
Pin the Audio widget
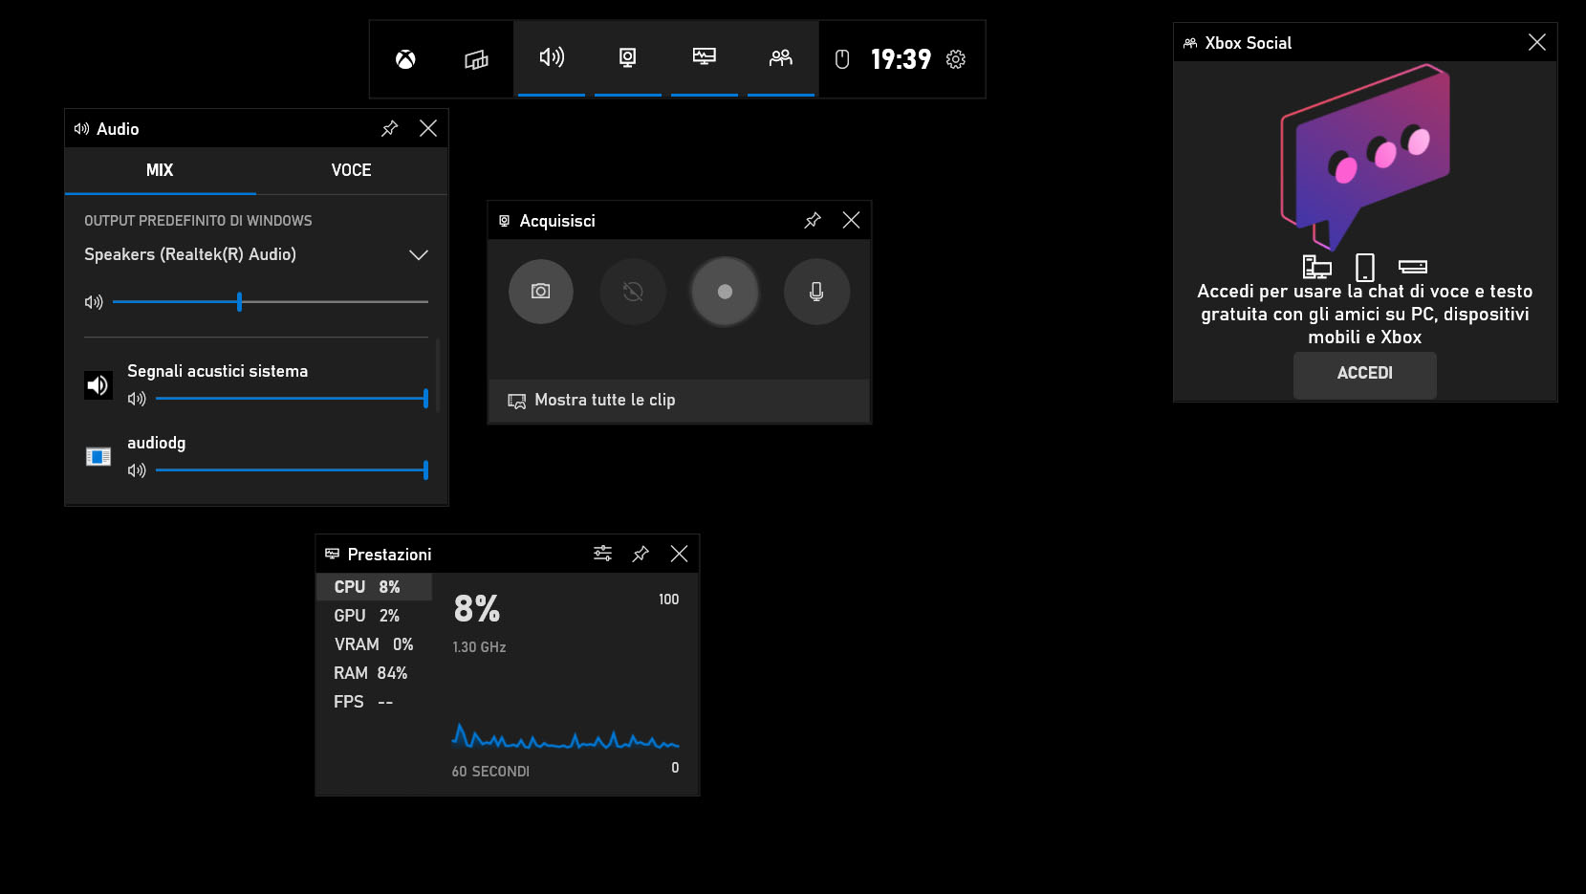(389, 128)
